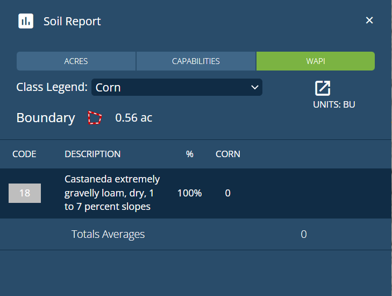Click the 0.56 ac acreage value
The image size is (392, 296).
click(134, 118)
